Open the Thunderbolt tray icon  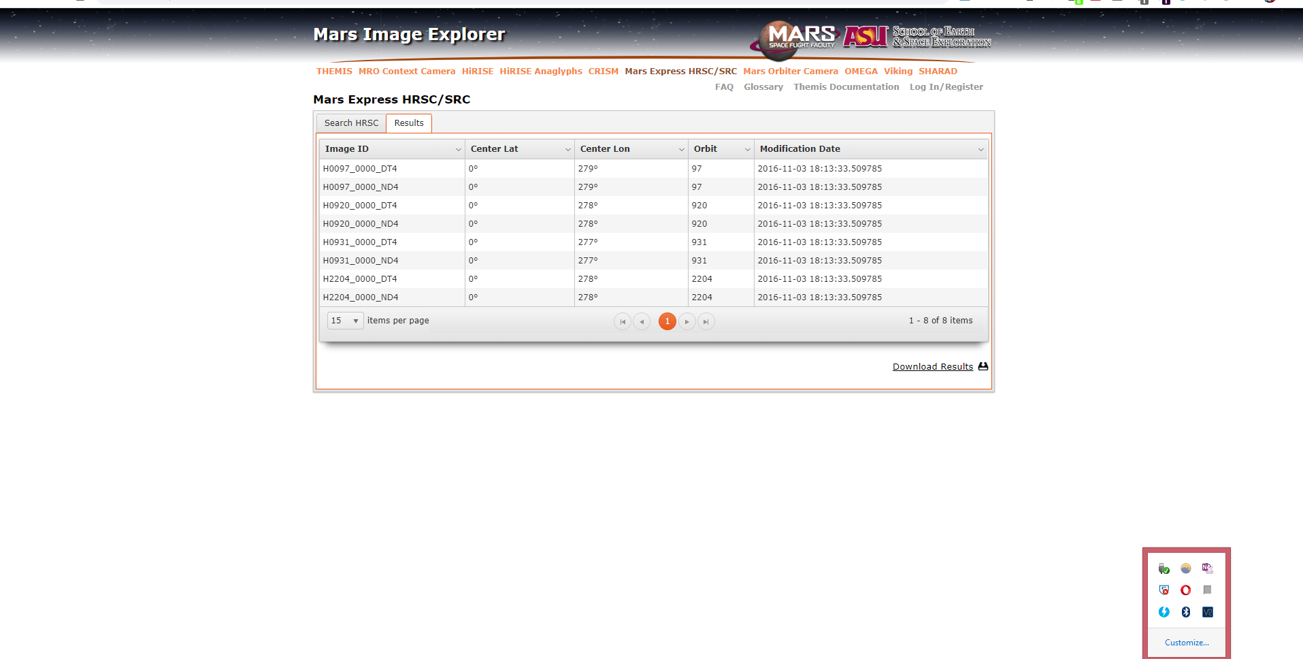[1164, 612]
